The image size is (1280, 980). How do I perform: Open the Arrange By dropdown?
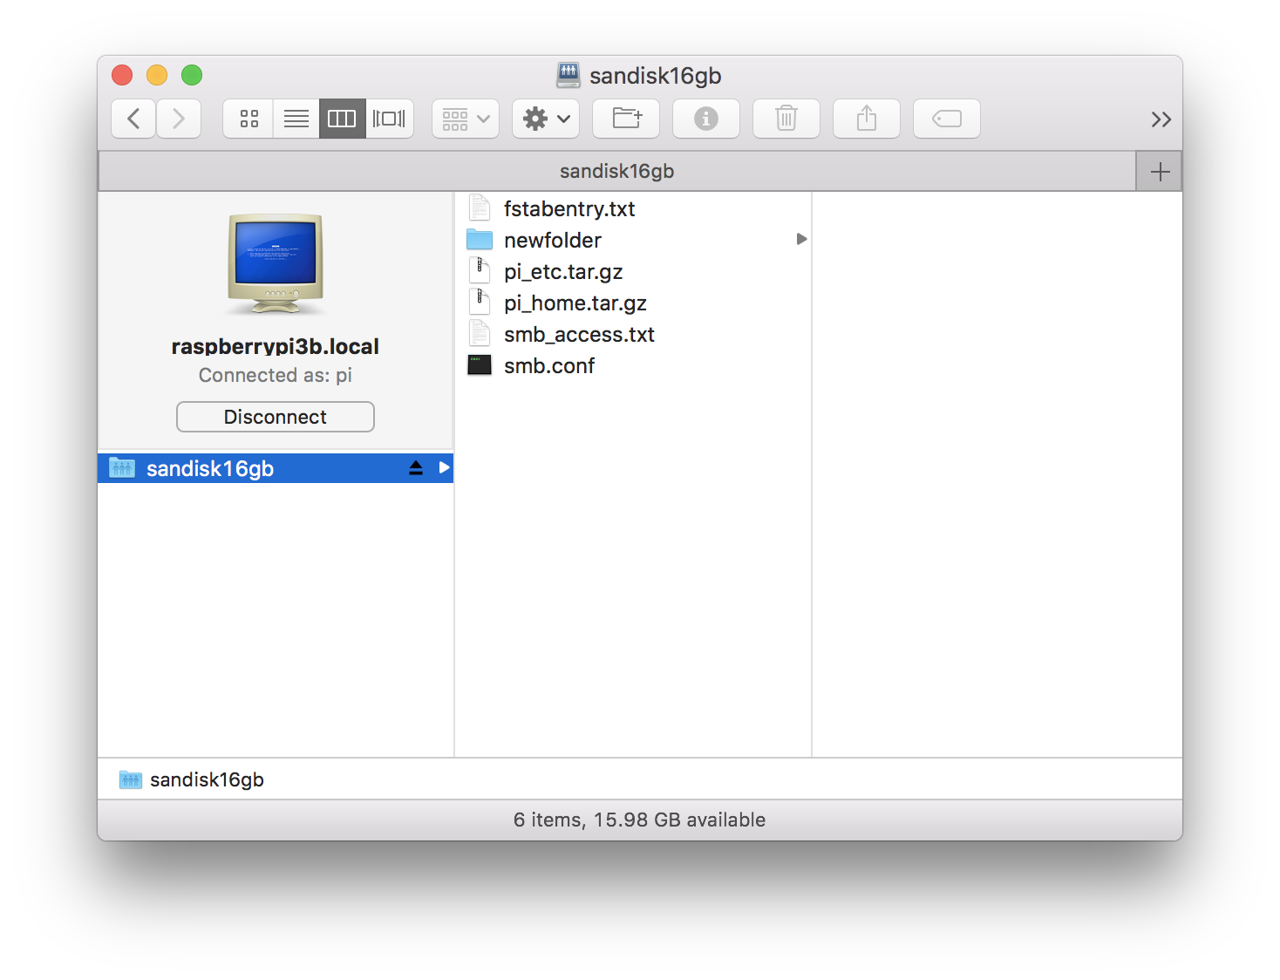(465, 119)
